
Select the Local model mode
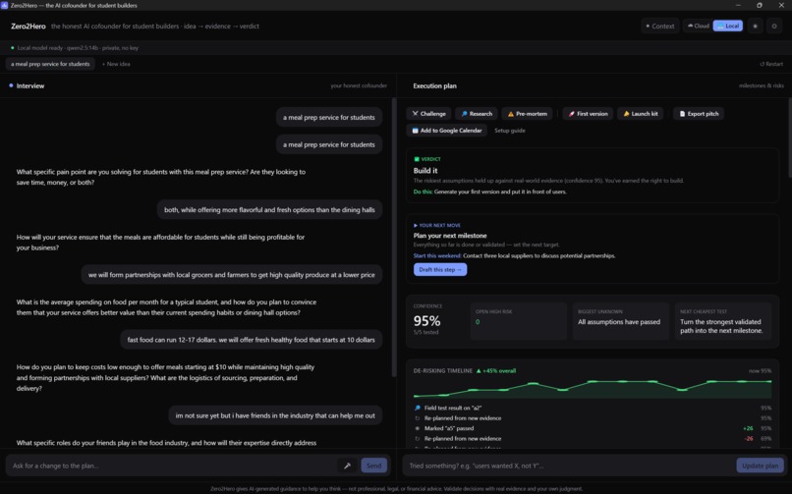pyautogui.click(x=728, y=26)
